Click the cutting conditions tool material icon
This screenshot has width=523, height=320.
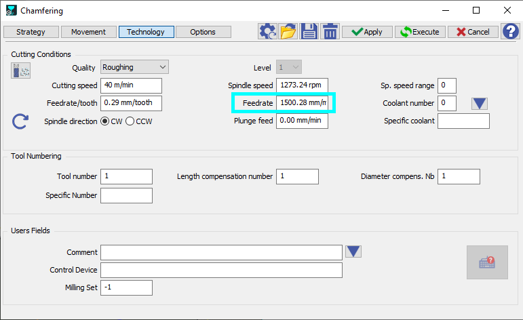[20, 70]
